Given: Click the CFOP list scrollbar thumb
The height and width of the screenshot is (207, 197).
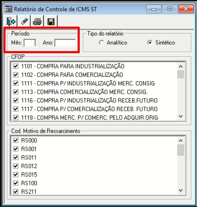Looking at the screenshot, I should [x=181, y=74].
